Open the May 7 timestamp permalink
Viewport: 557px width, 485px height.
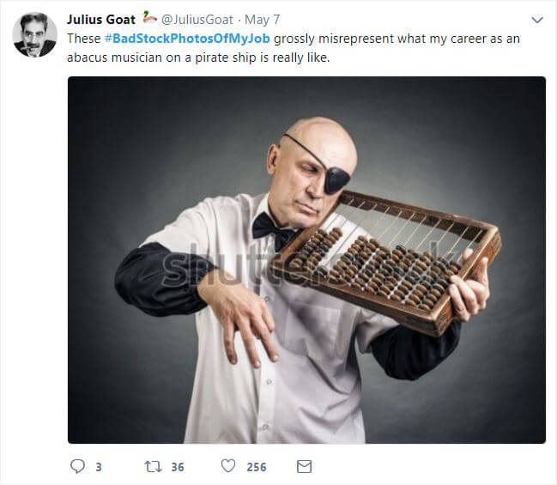[262, 20]
